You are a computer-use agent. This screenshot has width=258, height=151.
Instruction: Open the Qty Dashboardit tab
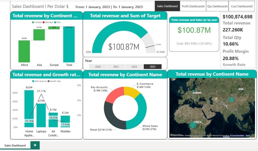coord(217,6)
